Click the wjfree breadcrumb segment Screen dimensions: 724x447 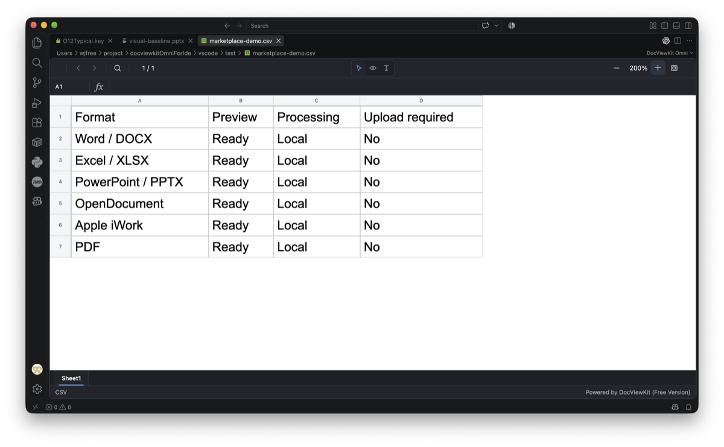pyautogui.click(x=88, y=53)
